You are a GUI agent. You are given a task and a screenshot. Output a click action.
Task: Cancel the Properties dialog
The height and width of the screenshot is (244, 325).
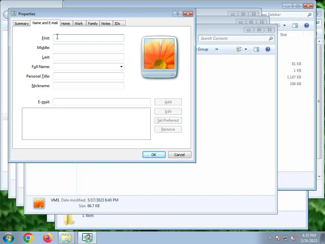[x=180, y=155]
